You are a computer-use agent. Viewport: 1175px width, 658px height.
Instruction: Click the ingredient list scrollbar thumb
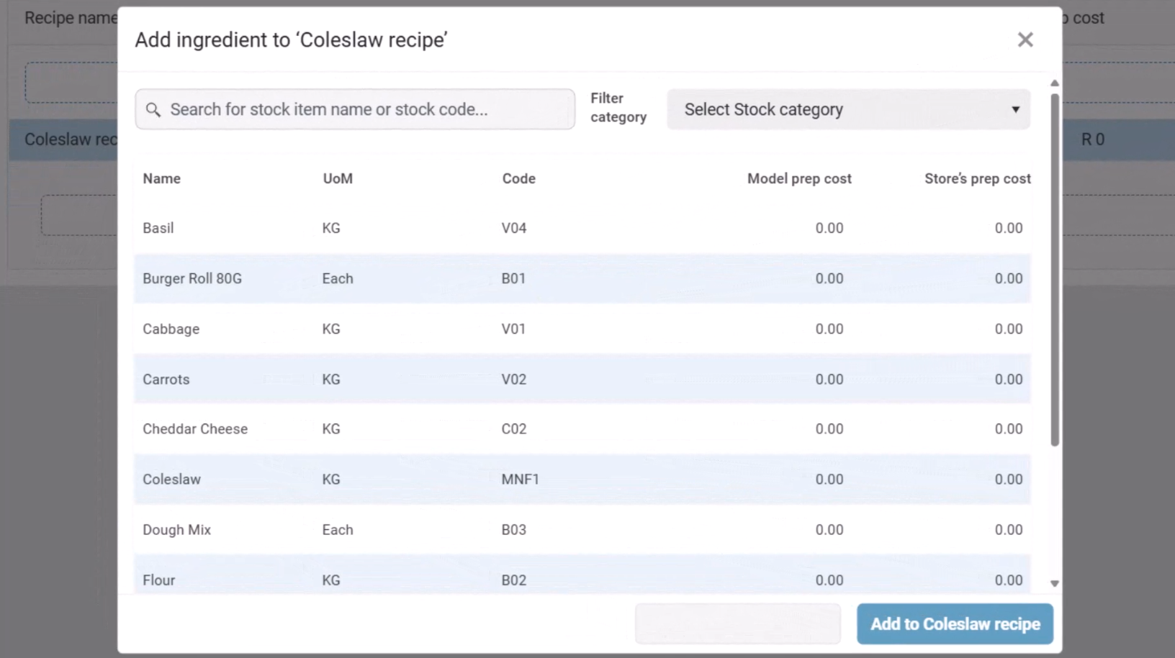click(x=1055, y=270)
